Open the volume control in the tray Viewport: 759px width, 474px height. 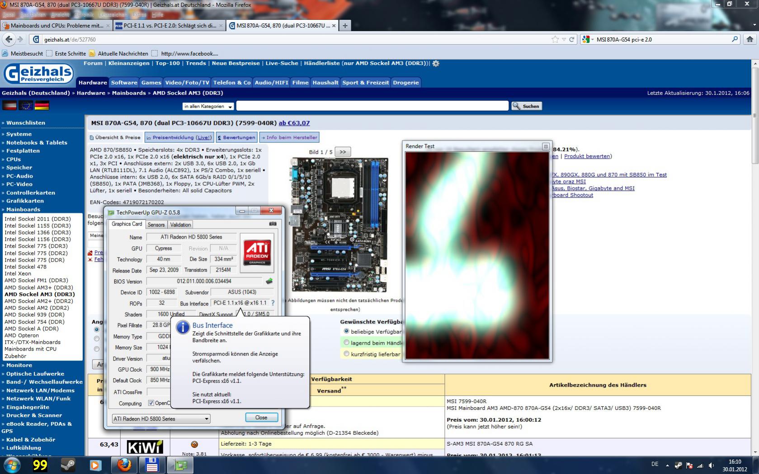711,465
